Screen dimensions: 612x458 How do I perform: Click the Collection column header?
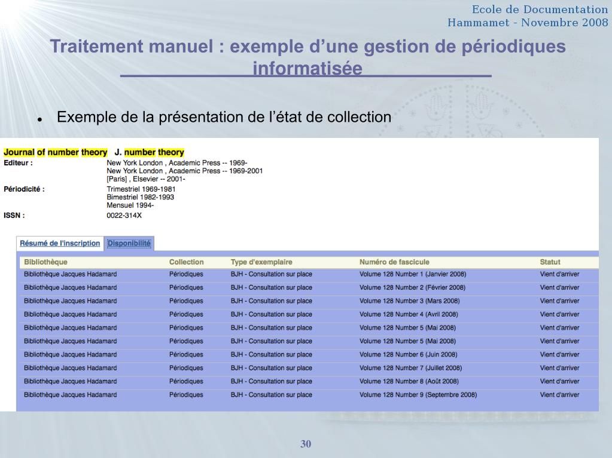click(186, 262)
